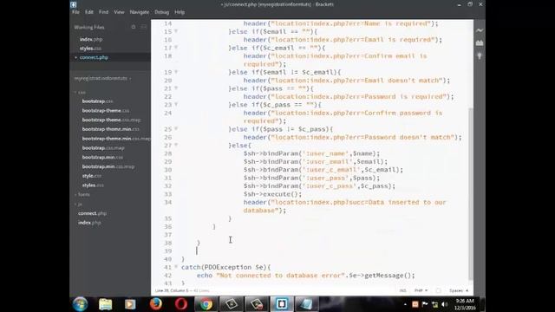Open the Navigate menu

pyautogui.click(x=139, y=12)
